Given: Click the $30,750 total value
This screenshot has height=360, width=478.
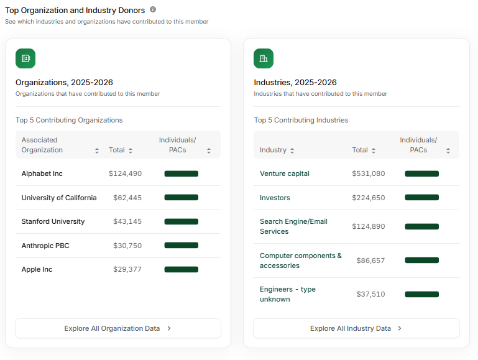Looking at the screenshot, I should 127,246.
